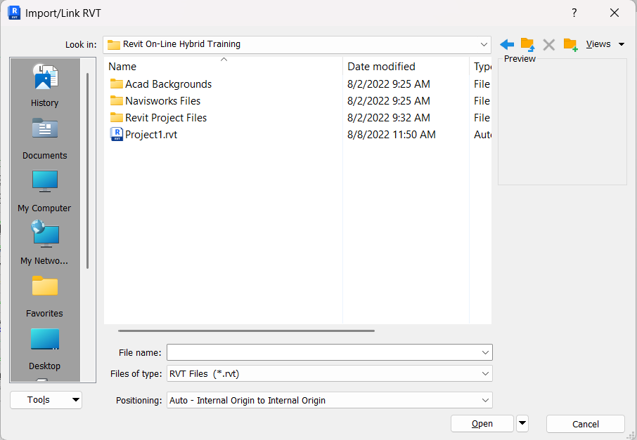Viewport: 637px width, 440px height.
Task: Open the Help question mark
Action: click(574, 13)
